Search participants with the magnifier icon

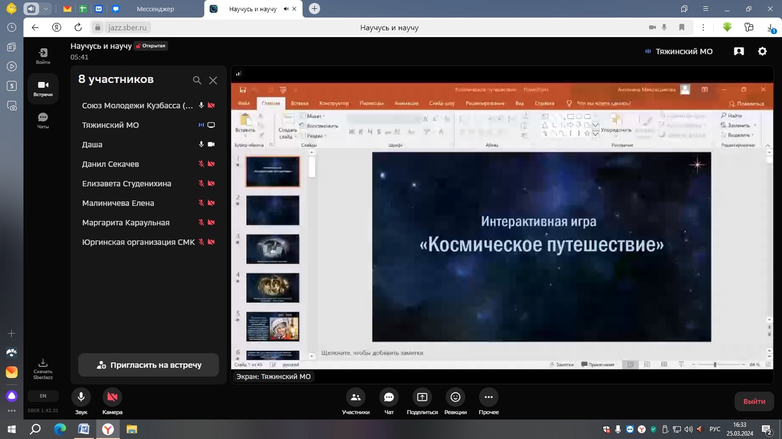[x=197, y=80]
